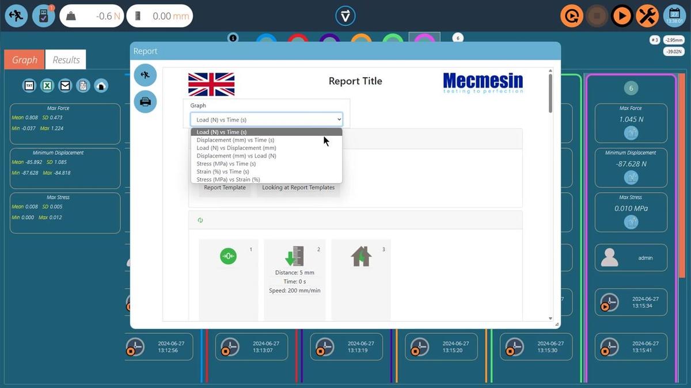Click the Report Template button
Screen dimensions: 691x388
(225, 188)
